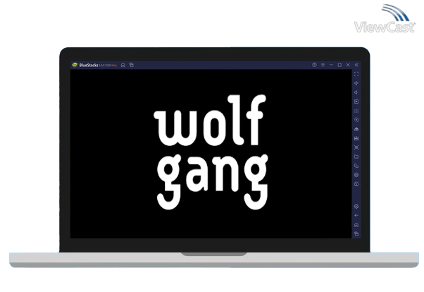Open the multi-instance icon in sidebar
The image size is (424, 292).
pos(356,166)
